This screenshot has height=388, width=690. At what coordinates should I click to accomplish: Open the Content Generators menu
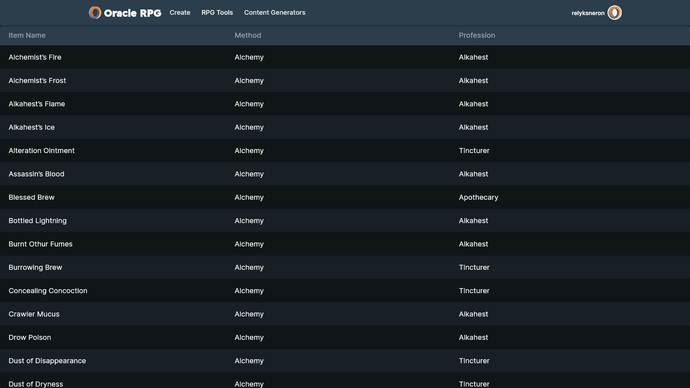click(275, 13)
